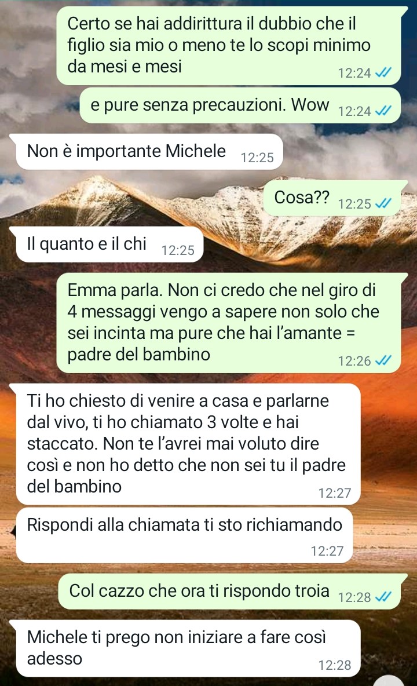Image resolution: width=417 pixels, height=686 pixels.
Task: Tap the 12:26 timestamp on the 'Emma parla' message
Action: tap(354, 361)
